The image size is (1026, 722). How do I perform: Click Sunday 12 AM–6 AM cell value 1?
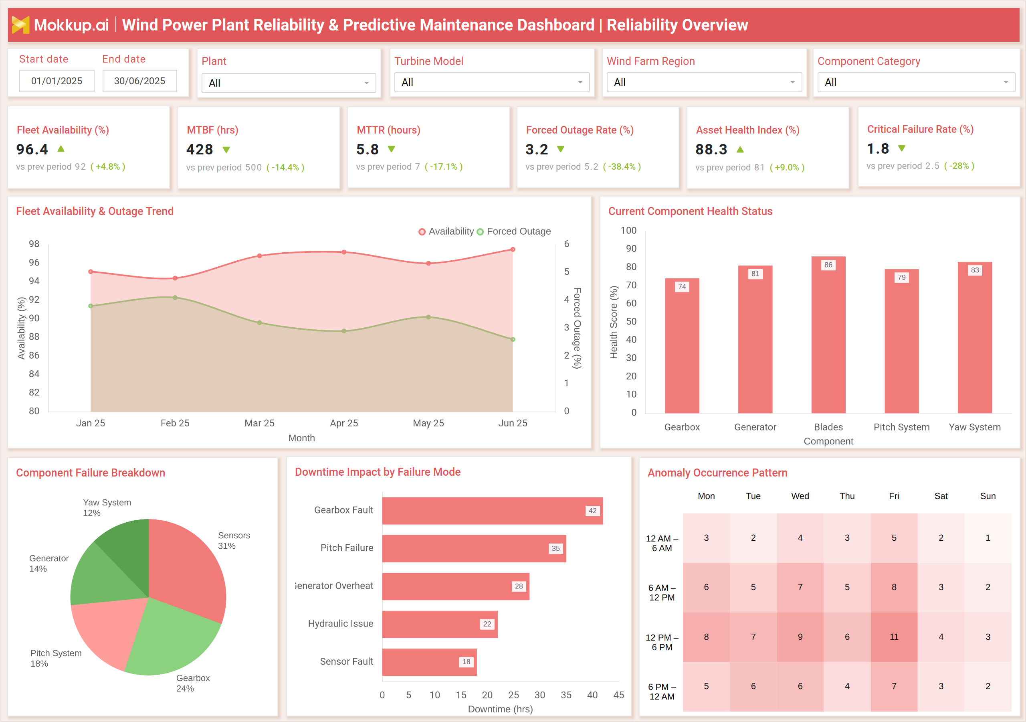coord(988,538)
